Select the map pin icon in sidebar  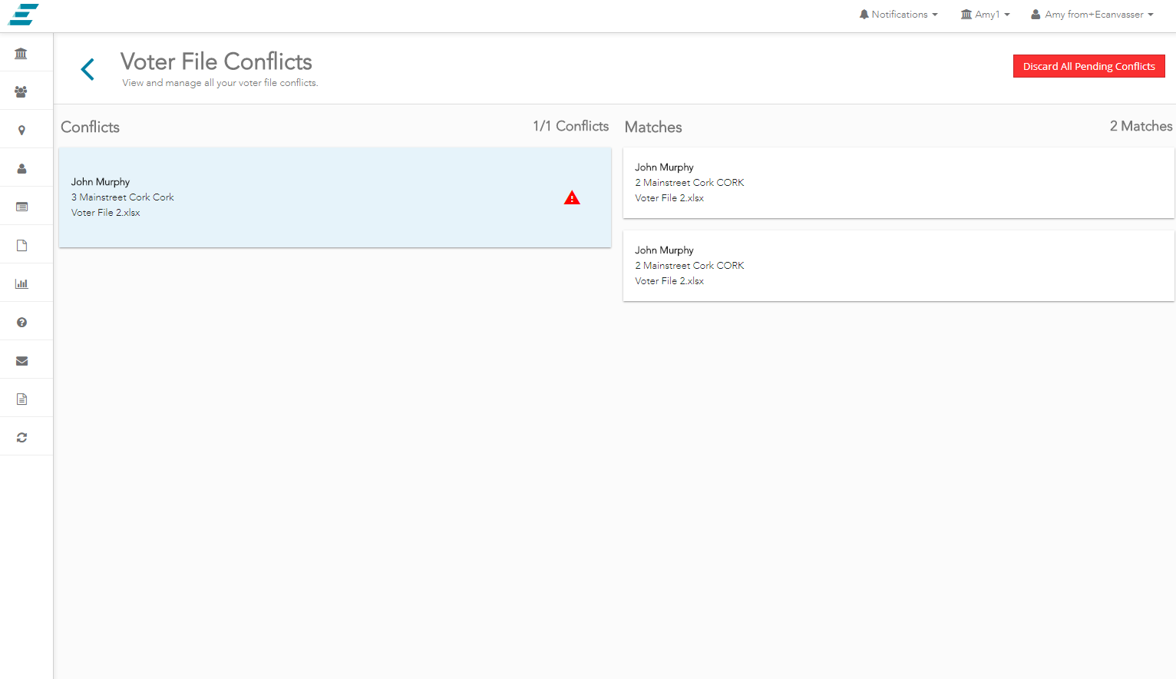point(21,131)
